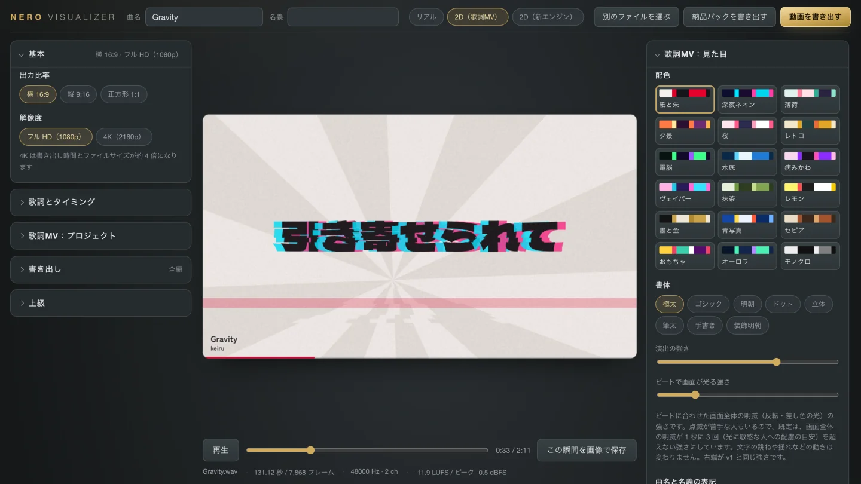The height and width of the screenshot is (484, 861).
Task: Click the Gravity.wav file name
Action: (220, 472)
